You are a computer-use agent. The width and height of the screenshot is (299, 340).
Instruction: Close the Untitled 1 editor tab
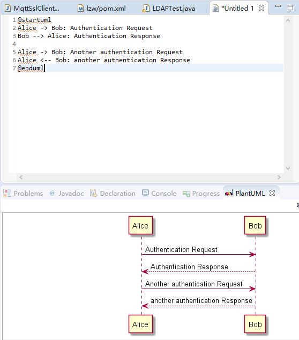(261, 8)
